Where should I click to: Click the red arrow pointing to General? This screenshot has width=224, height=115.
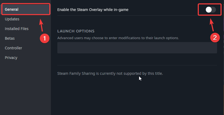(x=41, y=25)
